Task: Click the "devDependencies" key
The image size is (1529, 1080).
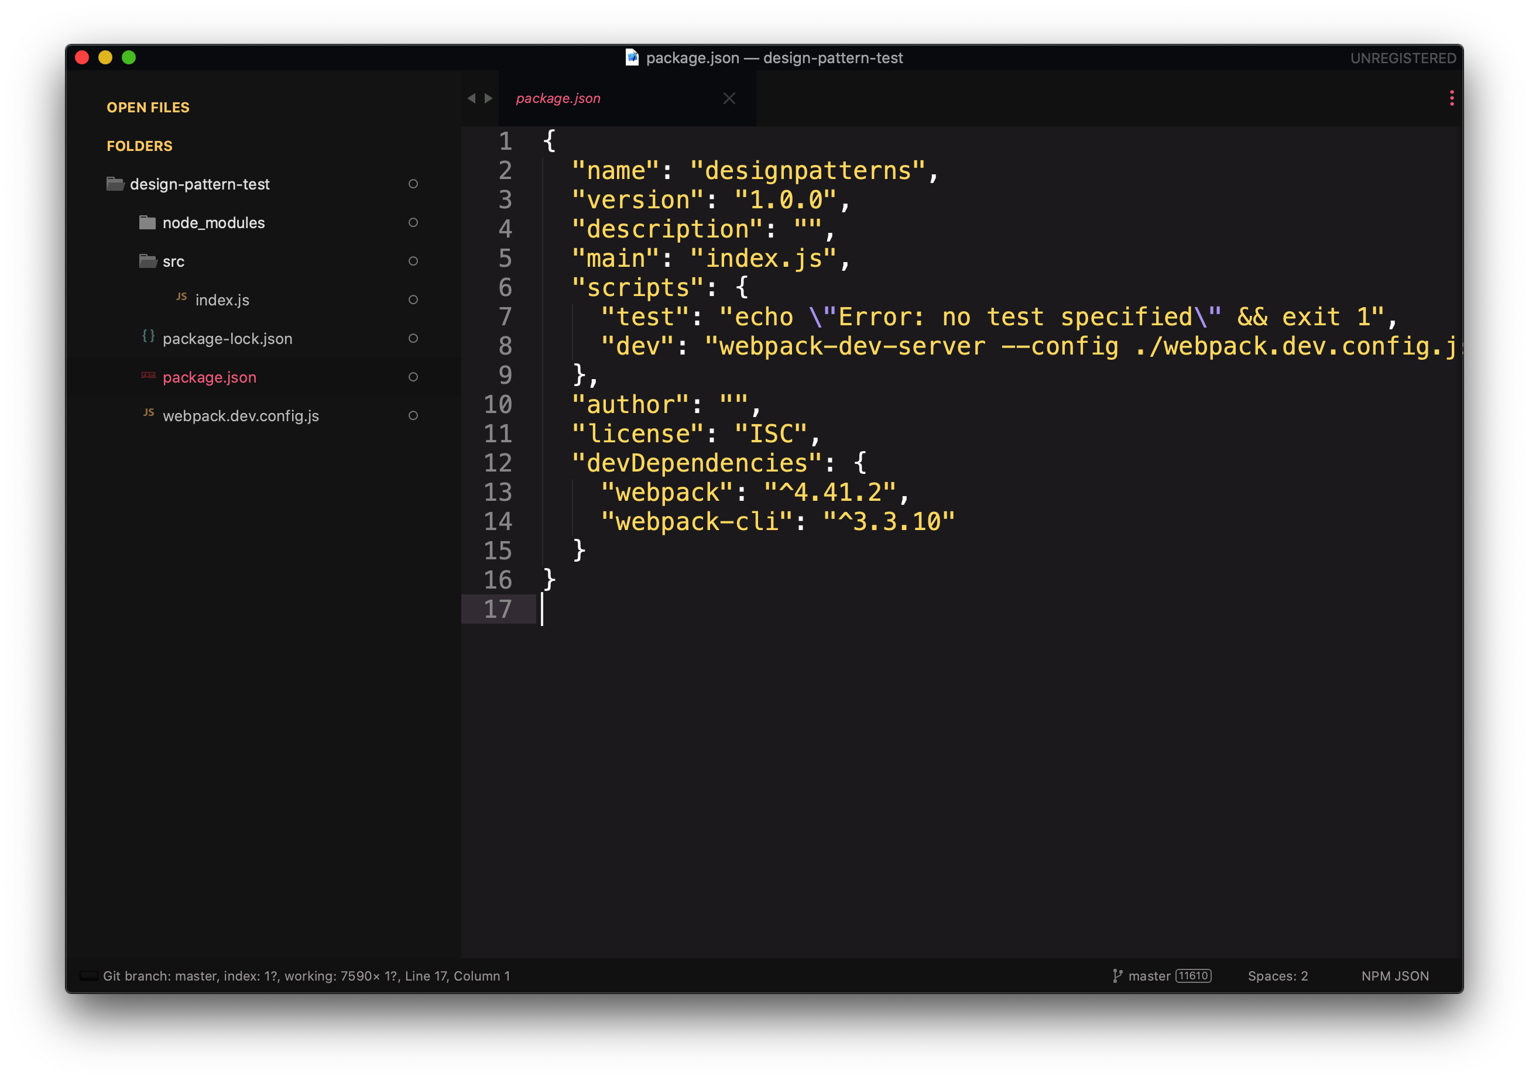Action: pyautogui.click(x=697, y=464)
